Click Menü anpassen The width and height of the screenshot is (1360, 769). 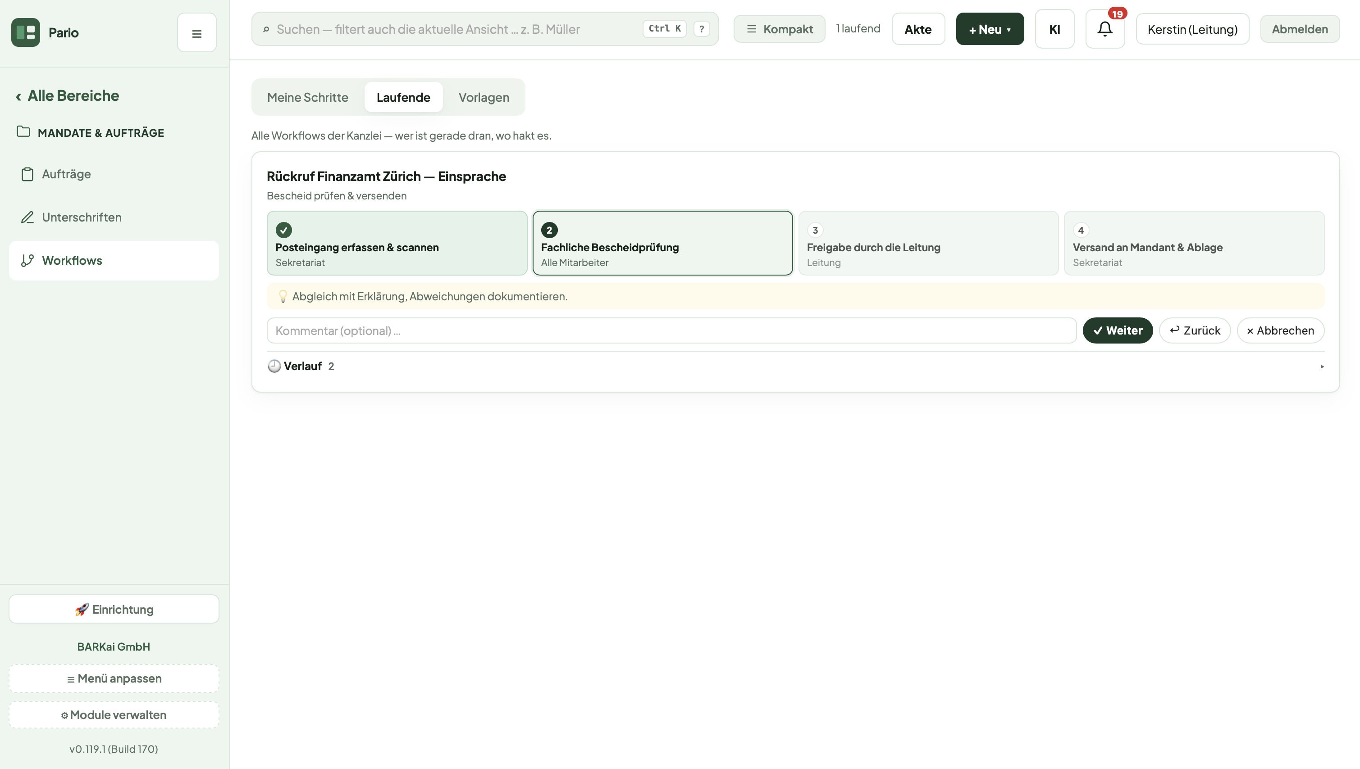114,679
